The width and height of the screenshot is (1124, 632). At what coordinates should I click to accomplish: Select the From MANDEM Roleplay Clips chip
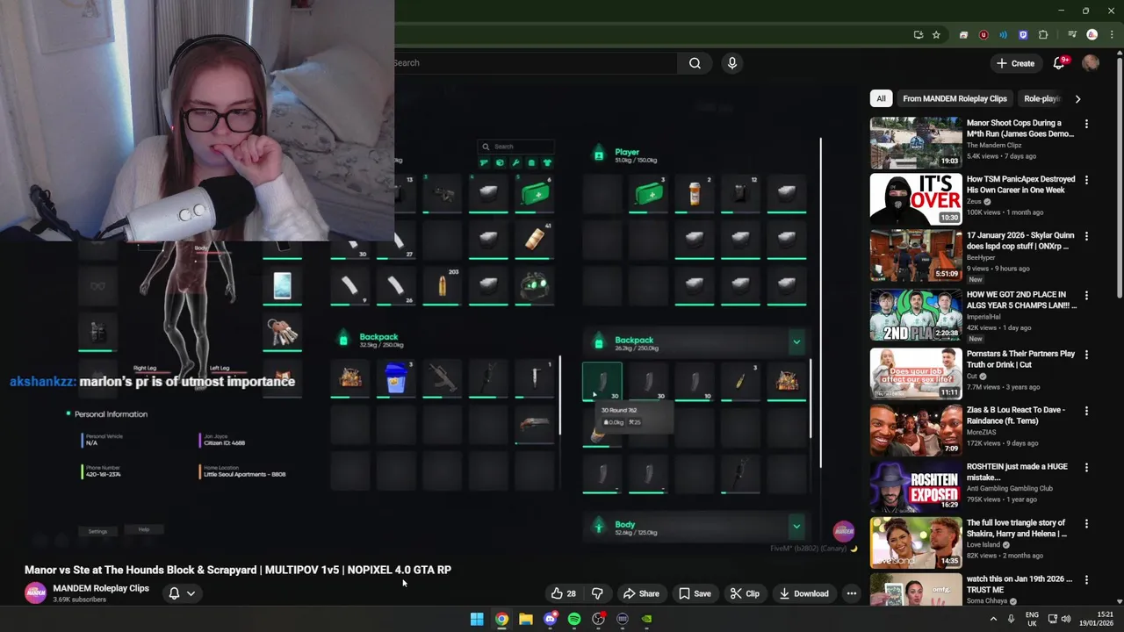(x=955, y=98)
